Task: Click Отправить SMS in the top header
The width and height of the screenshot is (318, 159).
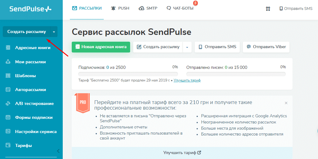Action: [296, 8]
